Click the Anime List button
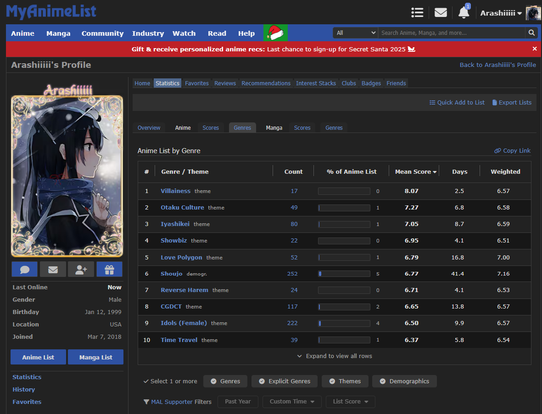Viewport: 542px width, 414px height. point(38,357)
